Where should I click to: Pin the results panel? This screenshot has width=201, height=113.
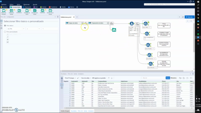(193, 74)
